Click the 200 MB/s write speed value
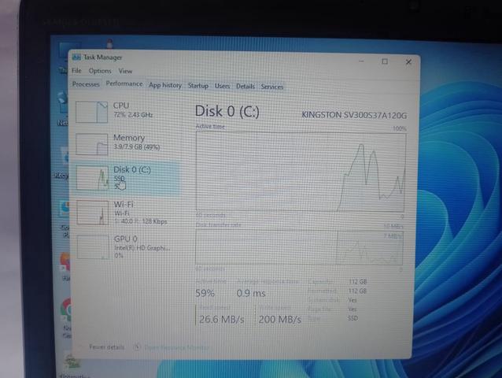 pos(280,320)
